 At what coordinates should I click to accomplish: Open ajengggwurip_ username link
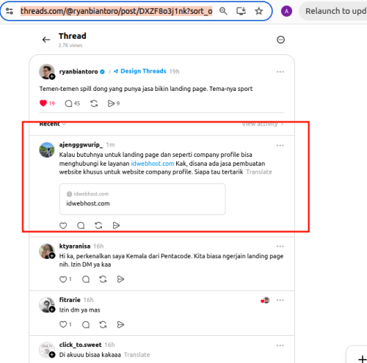tap(81, 144)
